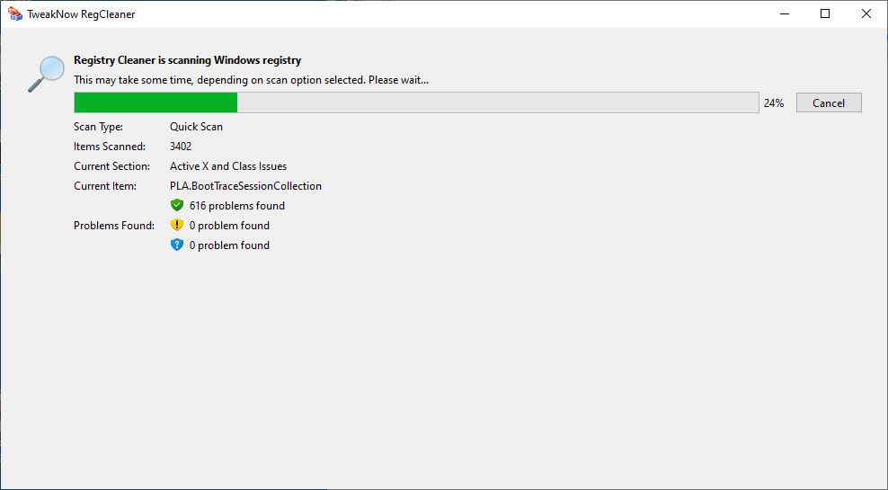Viewport: 888px width, 490px height.
Task: Click the 'Current Section:' label
Action: coord(111,166)
